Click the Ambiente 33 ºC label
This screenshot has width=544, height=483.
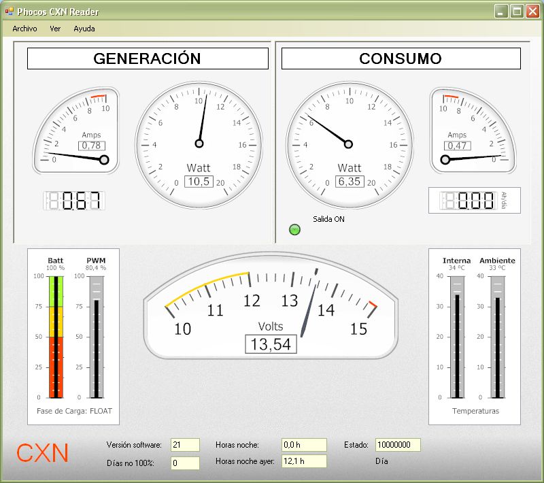click(497, 264)
